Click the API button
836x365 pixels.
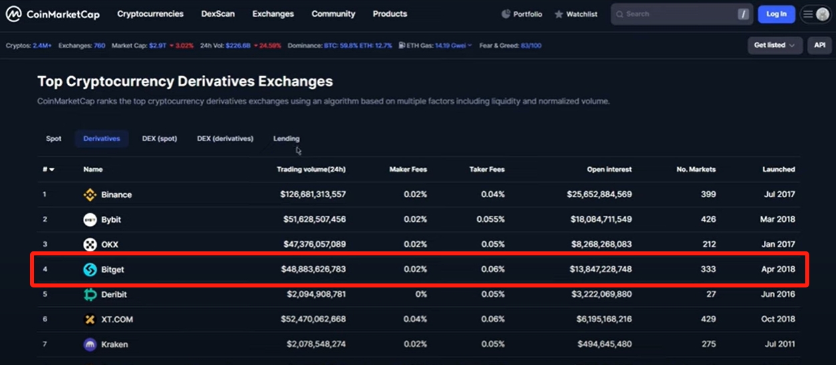(x=819, y=45)
